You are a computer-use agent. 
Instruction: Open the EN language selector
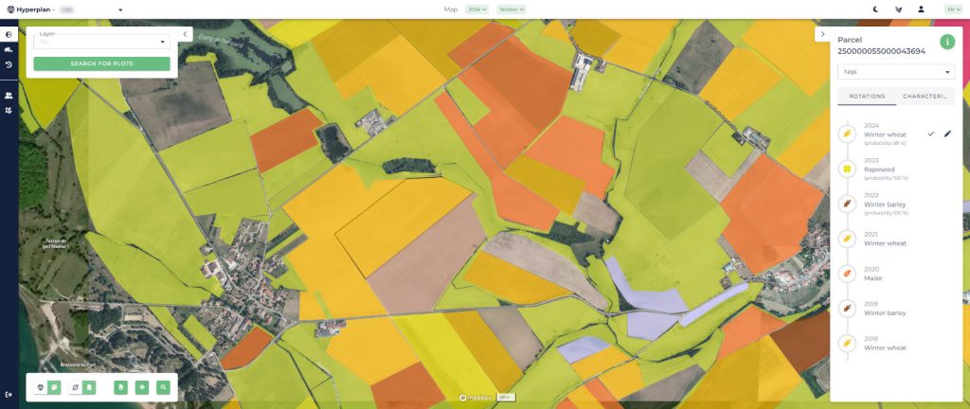pyautogui.click(x=952, y=9)
